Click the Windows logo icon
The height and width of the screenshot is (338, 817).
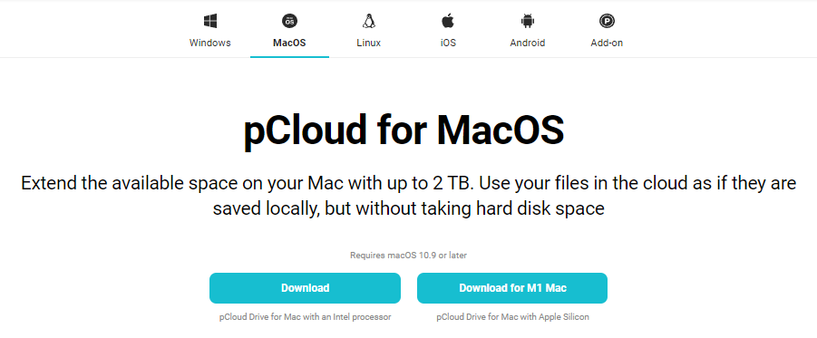210,21
